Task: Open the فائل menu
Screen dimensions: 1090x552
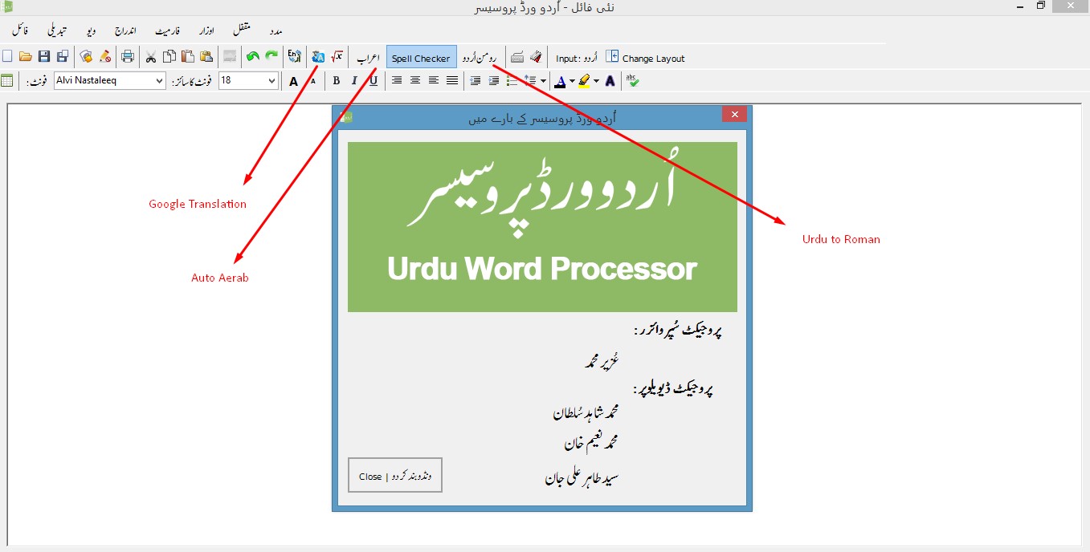Action: click(x=21, y=30)
